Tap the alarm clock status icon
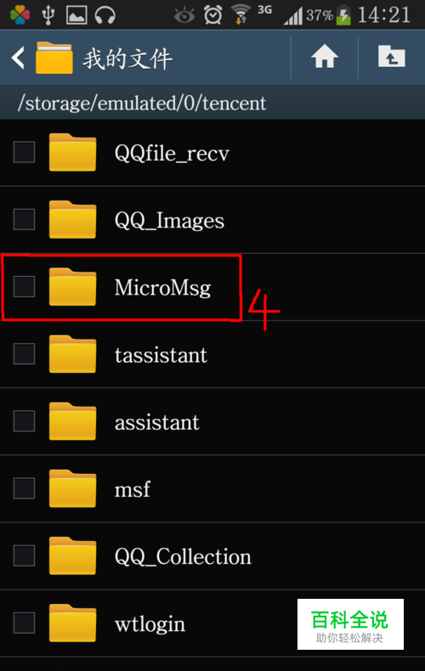Image resolution: width=425 pixels, height=671 pixels. tap(213, 15)
